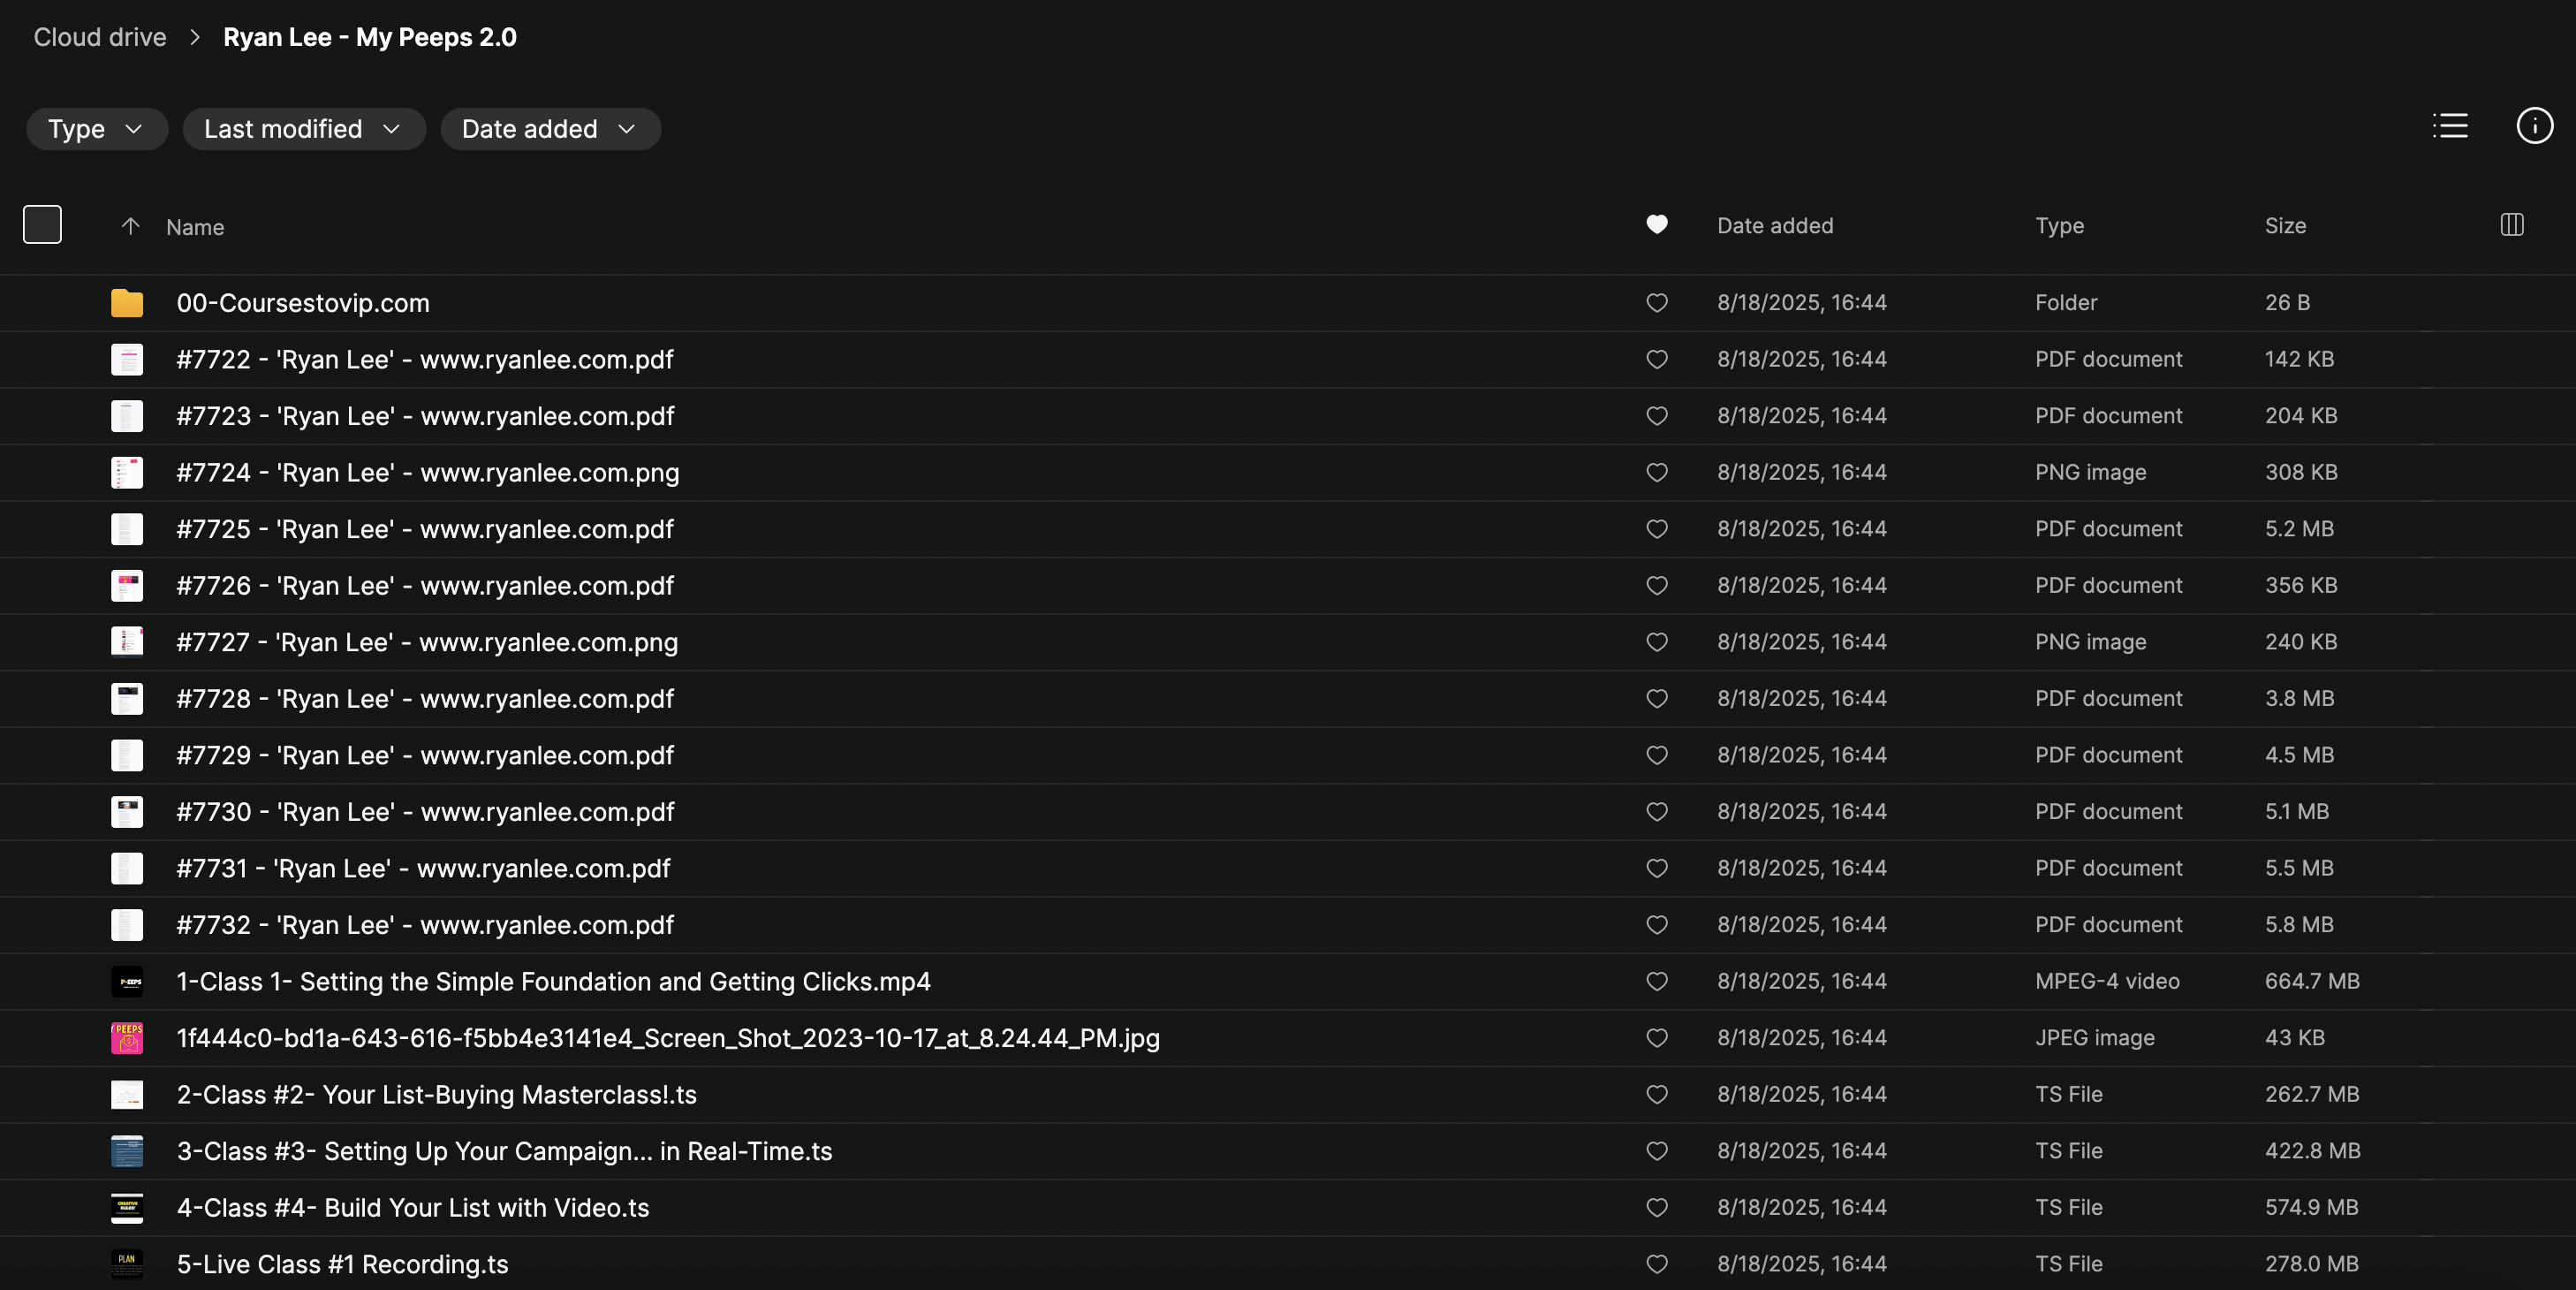The height and width of the screenshot is (1290, 2576).
Task: Sort by the Size column header
Action: click(x=2285, y=226)
